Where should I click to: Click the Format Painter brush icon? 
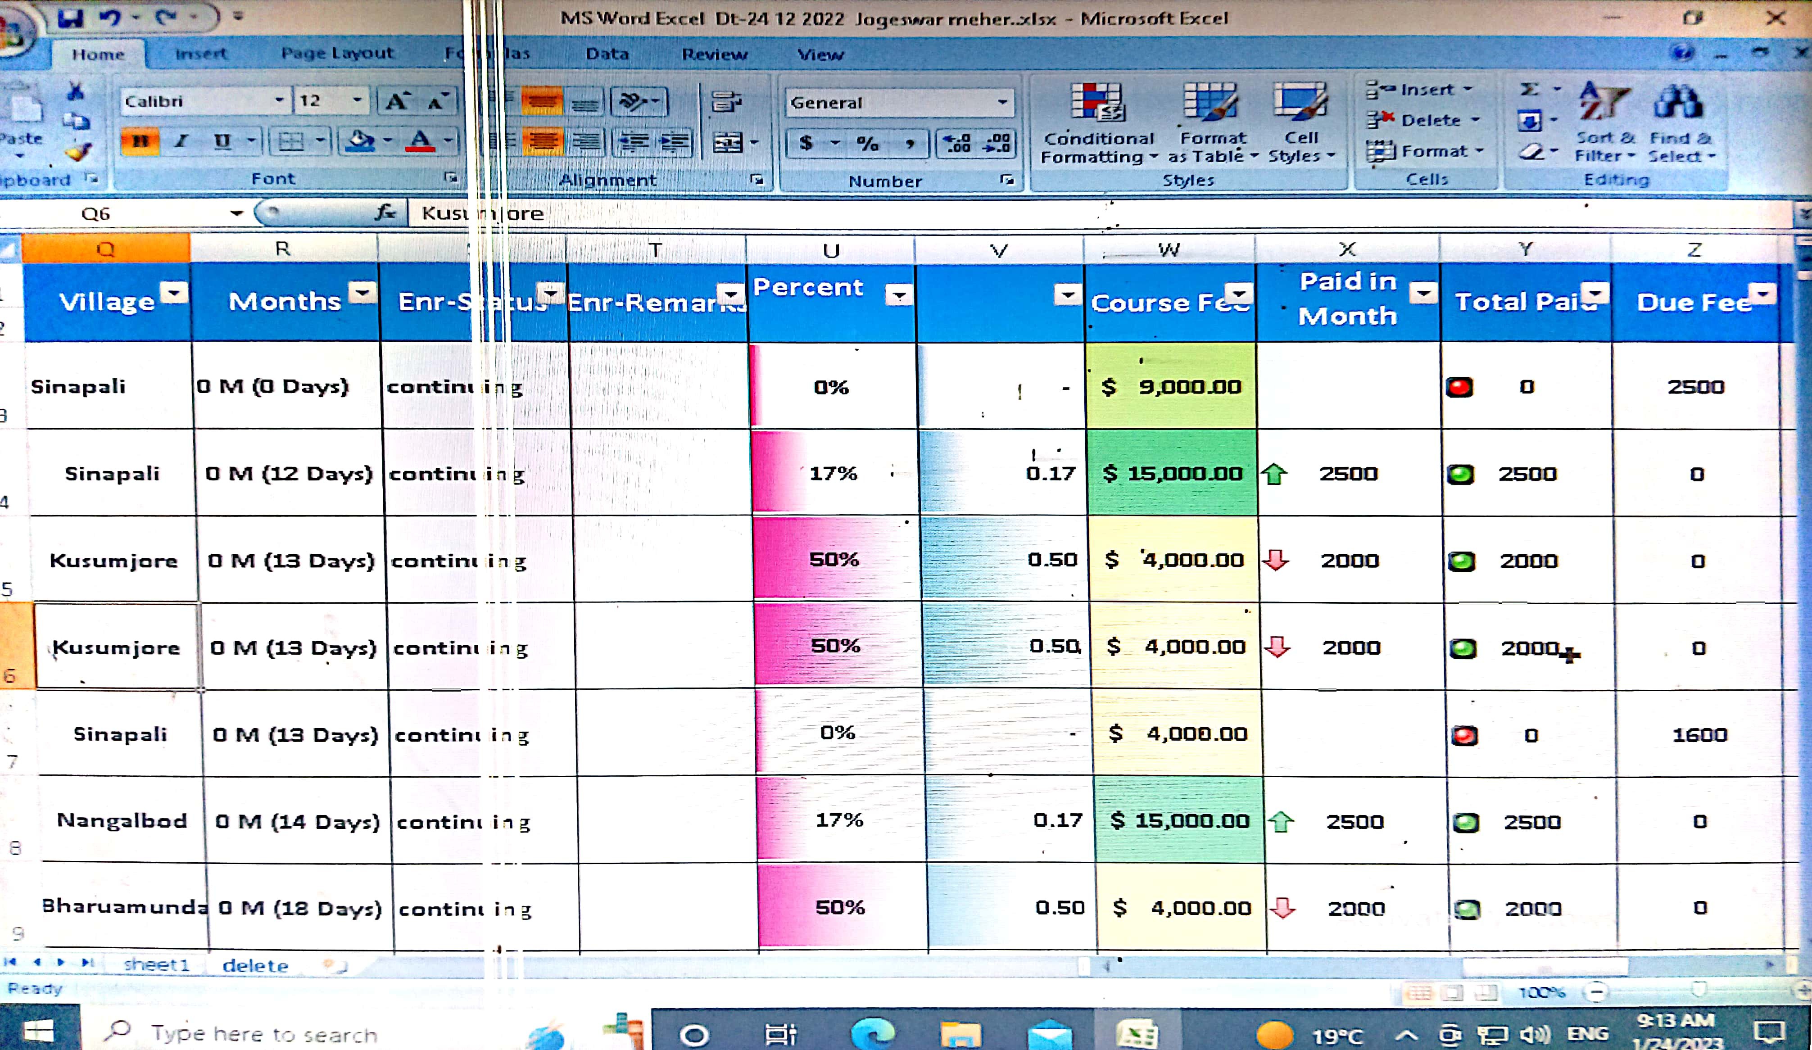(77, 152)
